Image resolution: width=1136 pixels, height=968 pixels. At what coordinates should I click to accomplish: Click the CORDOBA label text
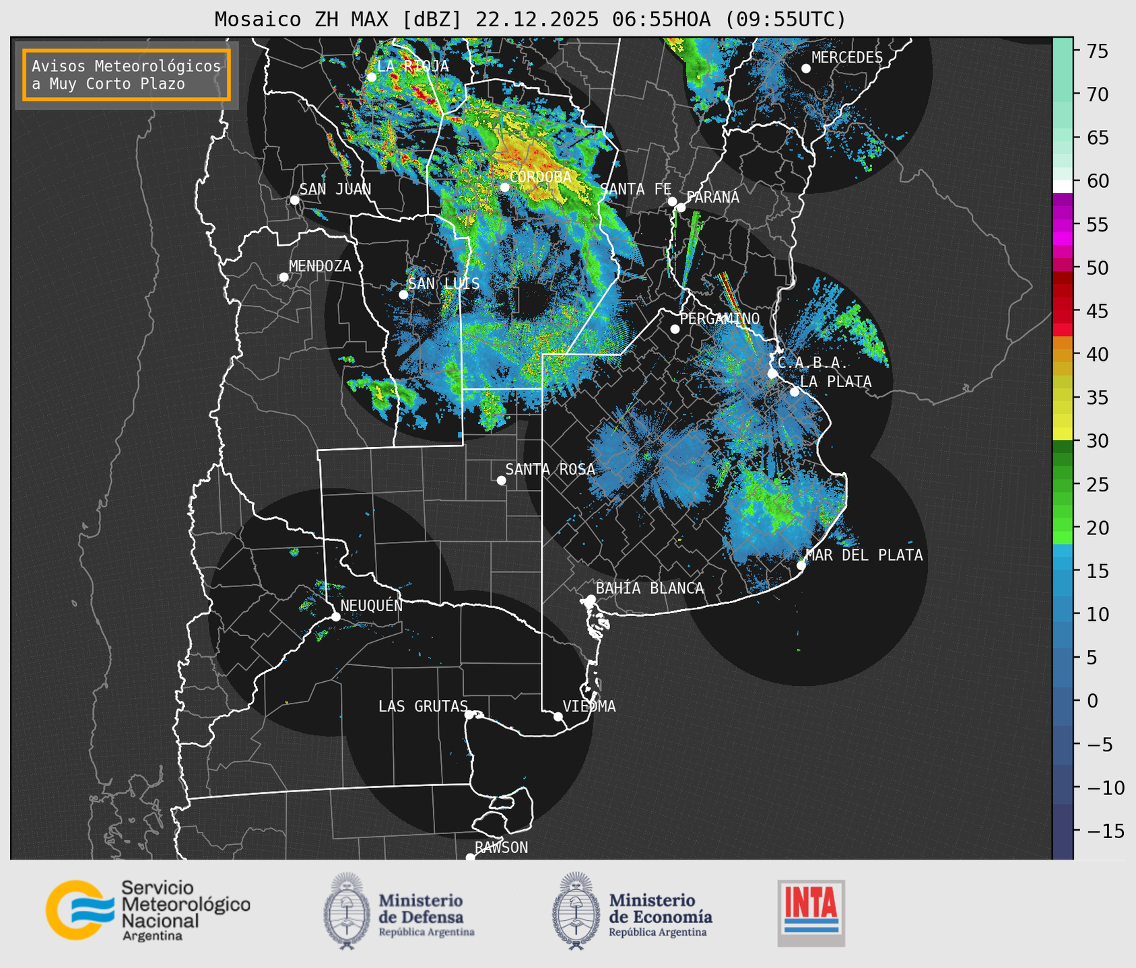tap(541, 177)
